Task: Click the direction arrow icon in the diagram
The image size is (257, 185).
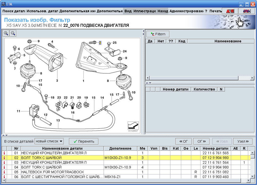Action: pyautogui.click(x=133, y=126)
